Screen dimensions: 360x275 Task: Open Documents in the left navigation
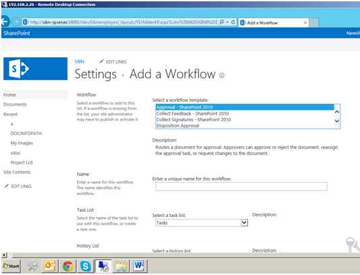click(15, 104)
